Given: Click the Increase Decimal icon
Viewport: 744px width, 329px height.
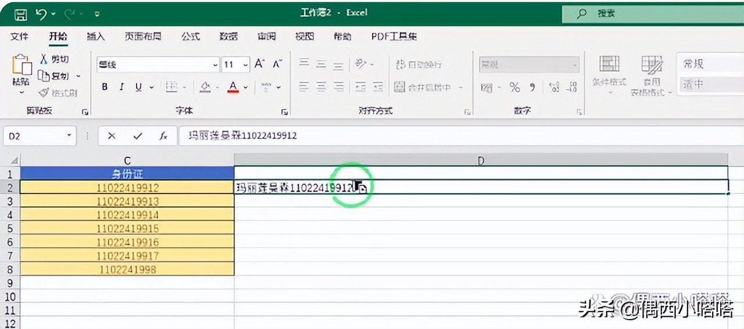Looking at the screenshot, I should 554,87.
